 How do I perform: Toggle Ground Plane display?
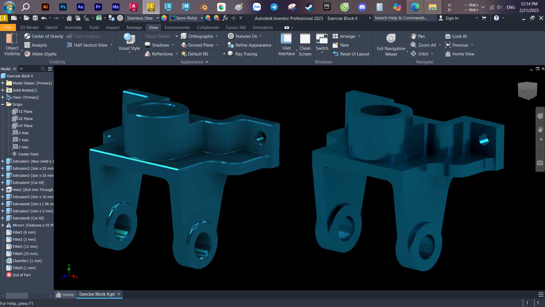tap(197, 45)
